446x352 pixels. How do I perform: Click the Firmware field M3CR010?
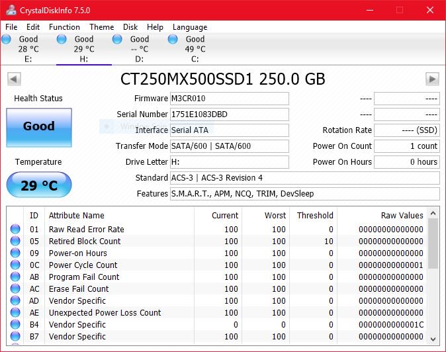point(229,99)
